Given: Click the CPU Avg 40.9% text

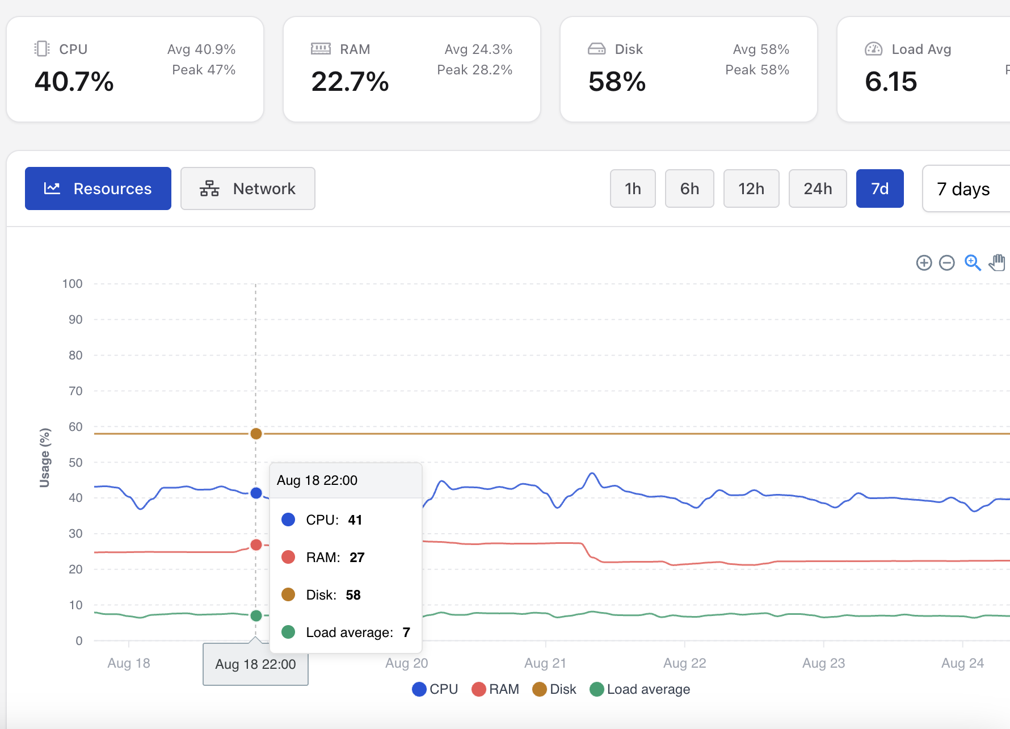Looking at the screenshot, I should click(201, 49).
